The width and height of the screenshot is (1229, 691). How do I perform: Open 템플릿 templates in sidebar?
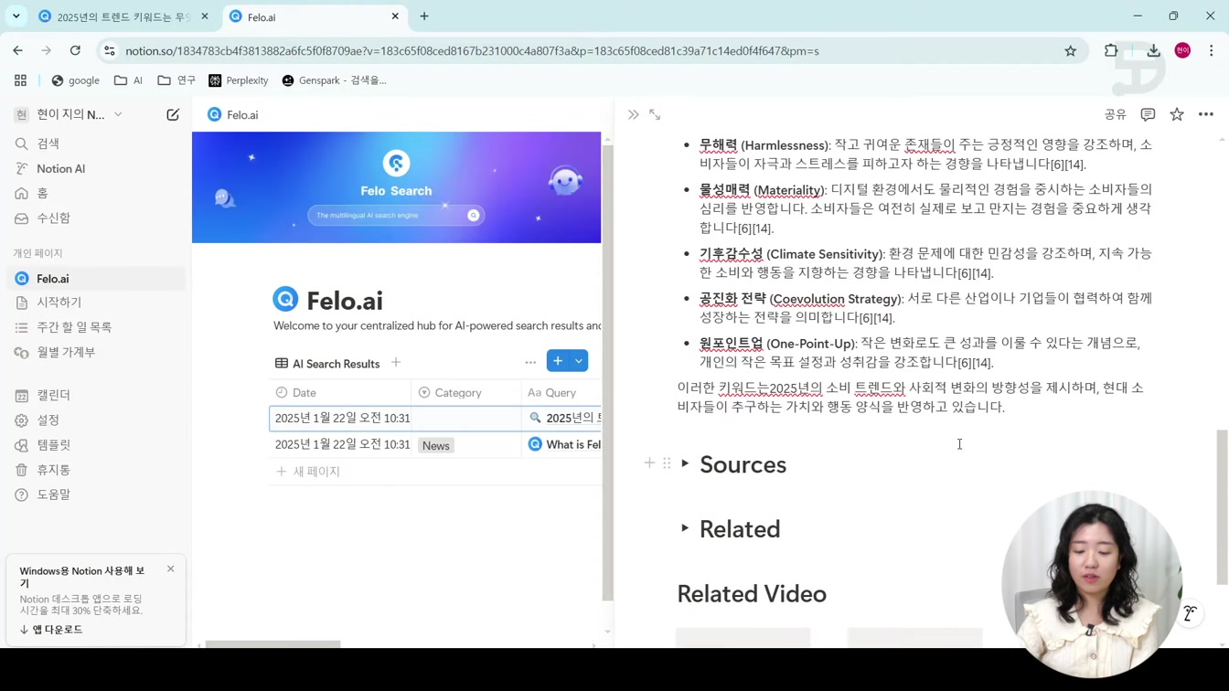click(x=53, y=444)
